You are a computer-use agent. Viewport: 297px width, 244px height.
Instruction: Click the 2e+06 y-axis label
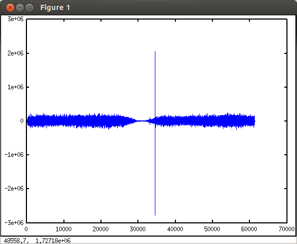(15, 53)
